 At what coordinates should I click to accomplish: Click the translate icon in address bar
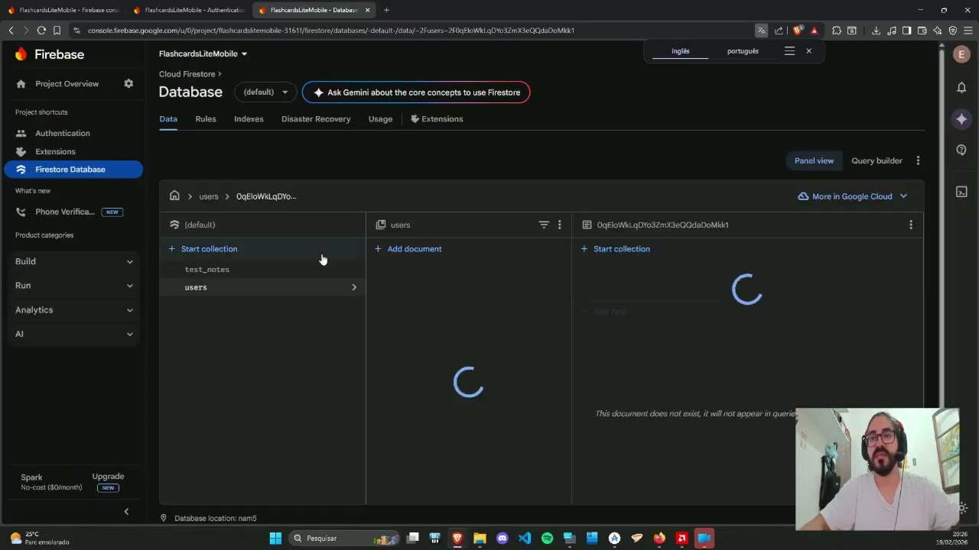point(761,31)
